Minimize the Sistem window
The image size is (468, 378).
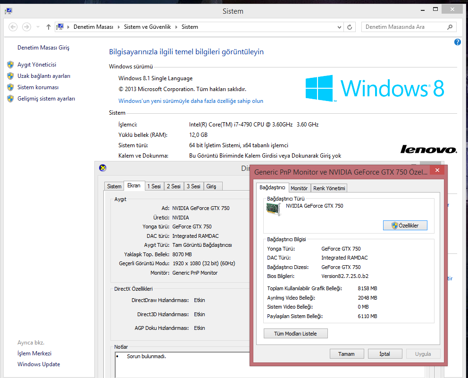coord(423,10)
